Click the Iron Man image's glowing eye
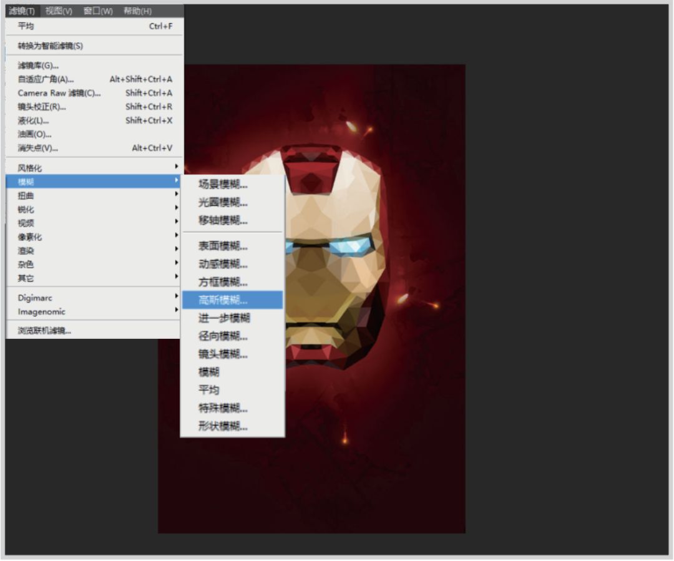Image resolution: width=674 pixels, height=561 pixels. click(349, 245)
